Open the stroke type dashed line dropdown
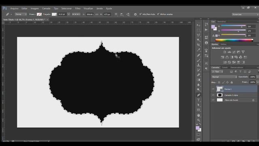259x146 pixels. pos(76,15)
